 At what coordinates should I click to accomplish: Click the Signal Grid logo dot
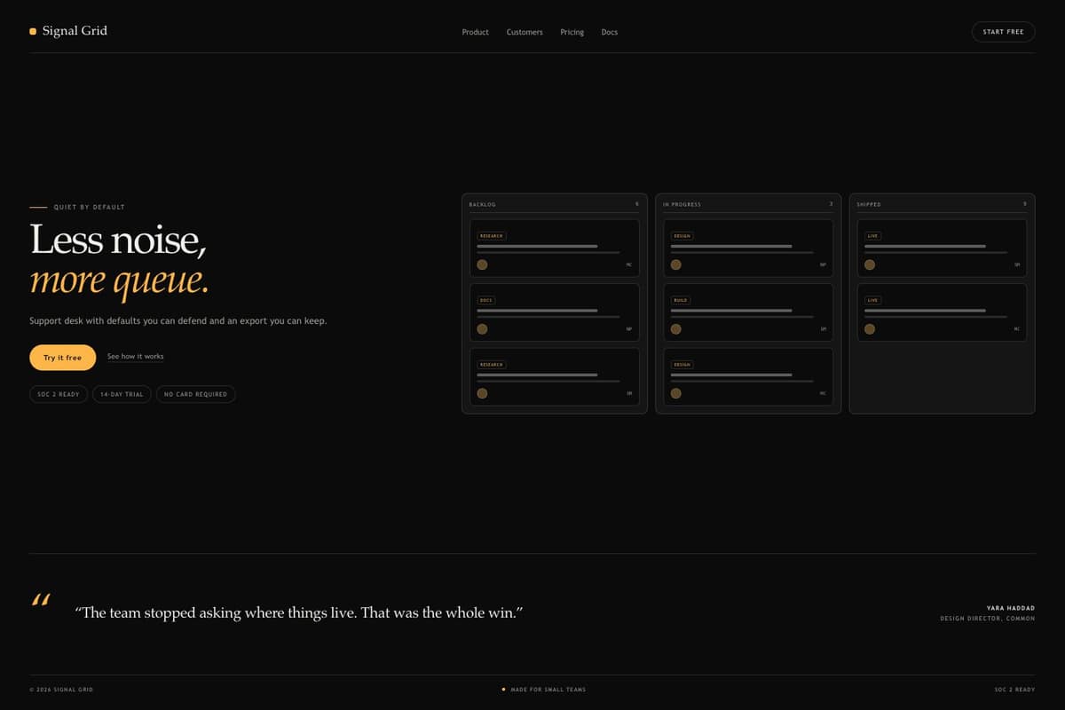coord(33,31)
